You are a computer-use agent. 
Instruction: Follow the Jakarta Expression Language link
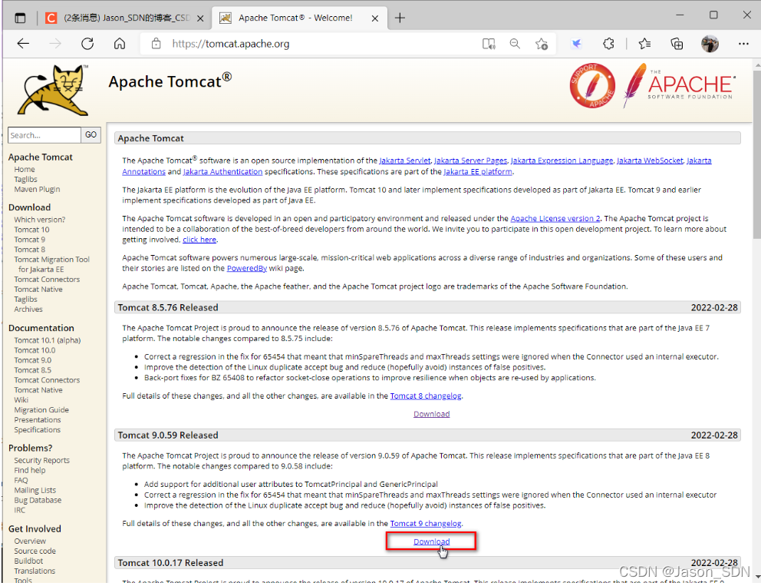click(562, 161)
